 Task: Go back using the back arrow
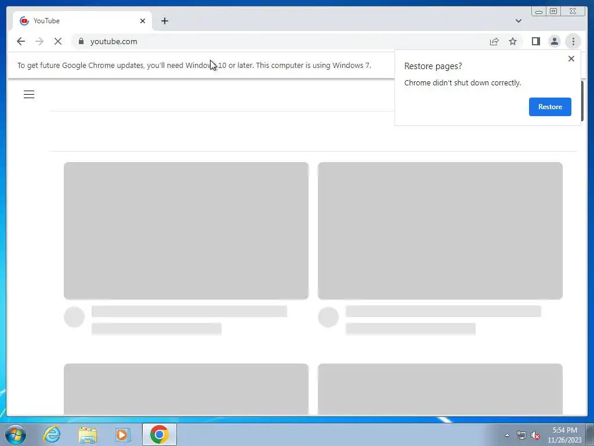(21, 41)
